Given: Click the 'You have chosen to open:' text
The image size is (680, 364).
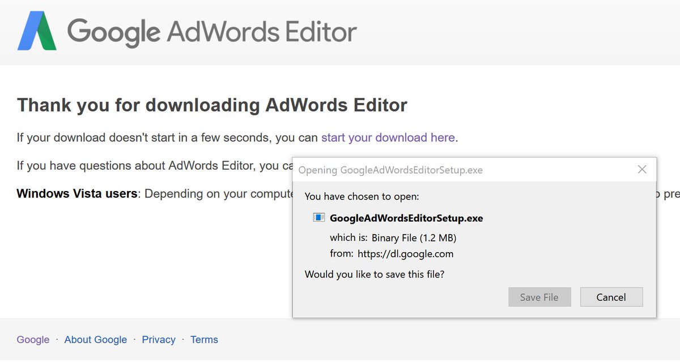Looking at the screenshot, I should [362, 197].
